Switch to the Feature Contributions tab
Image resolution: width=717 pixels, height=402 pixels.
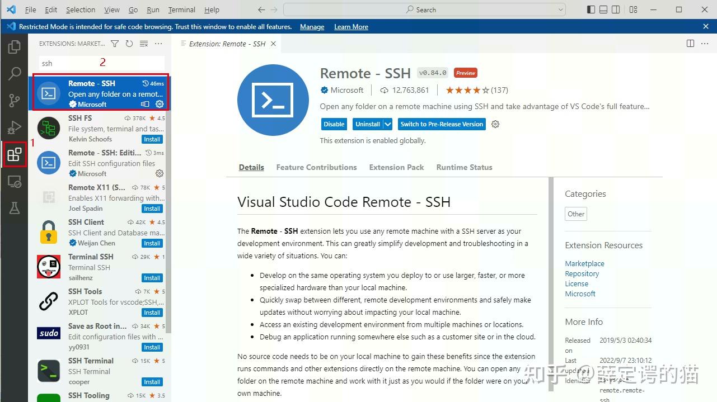click(316, 167)
